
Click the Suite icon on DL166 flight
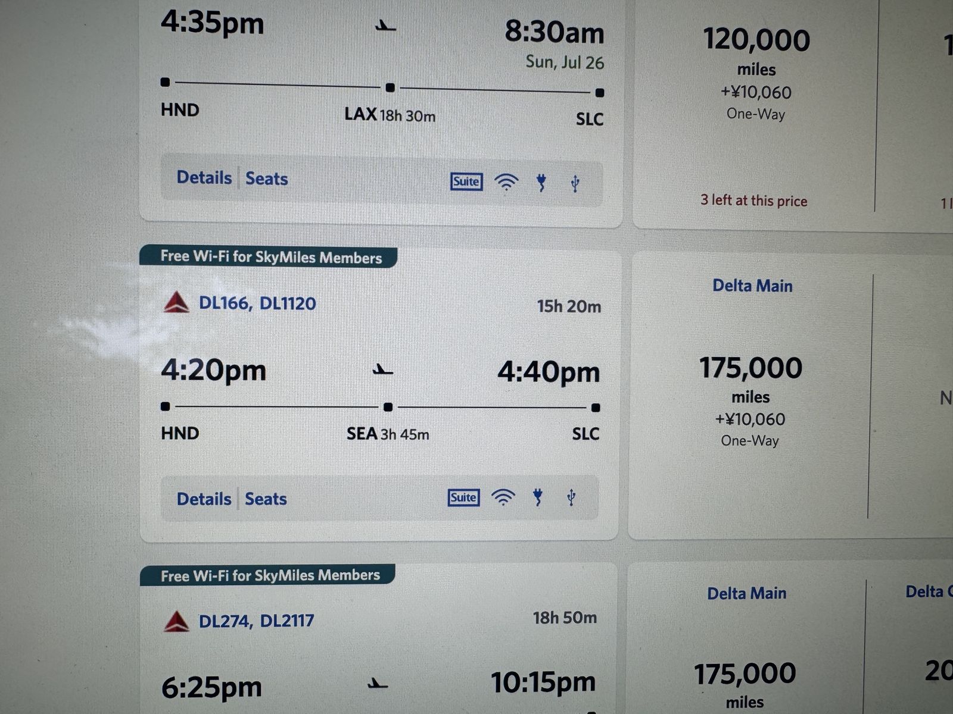point(463,497)
